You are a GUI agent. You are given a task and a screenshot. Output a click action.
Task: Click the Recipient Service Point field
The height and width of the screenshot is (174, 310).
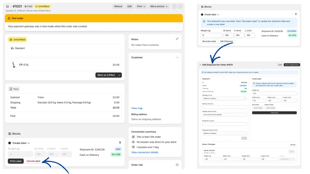(x=224, y=133)
